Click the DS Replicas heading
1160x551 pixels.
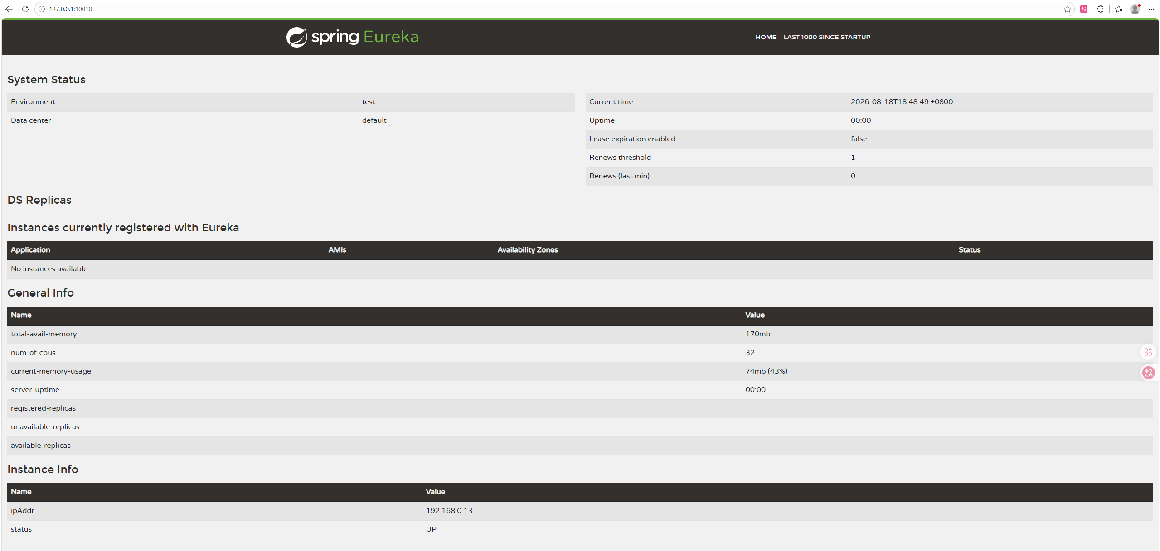pos(39,200)
